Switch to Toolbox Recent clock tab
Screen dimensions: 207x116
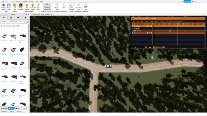point(18,17)
